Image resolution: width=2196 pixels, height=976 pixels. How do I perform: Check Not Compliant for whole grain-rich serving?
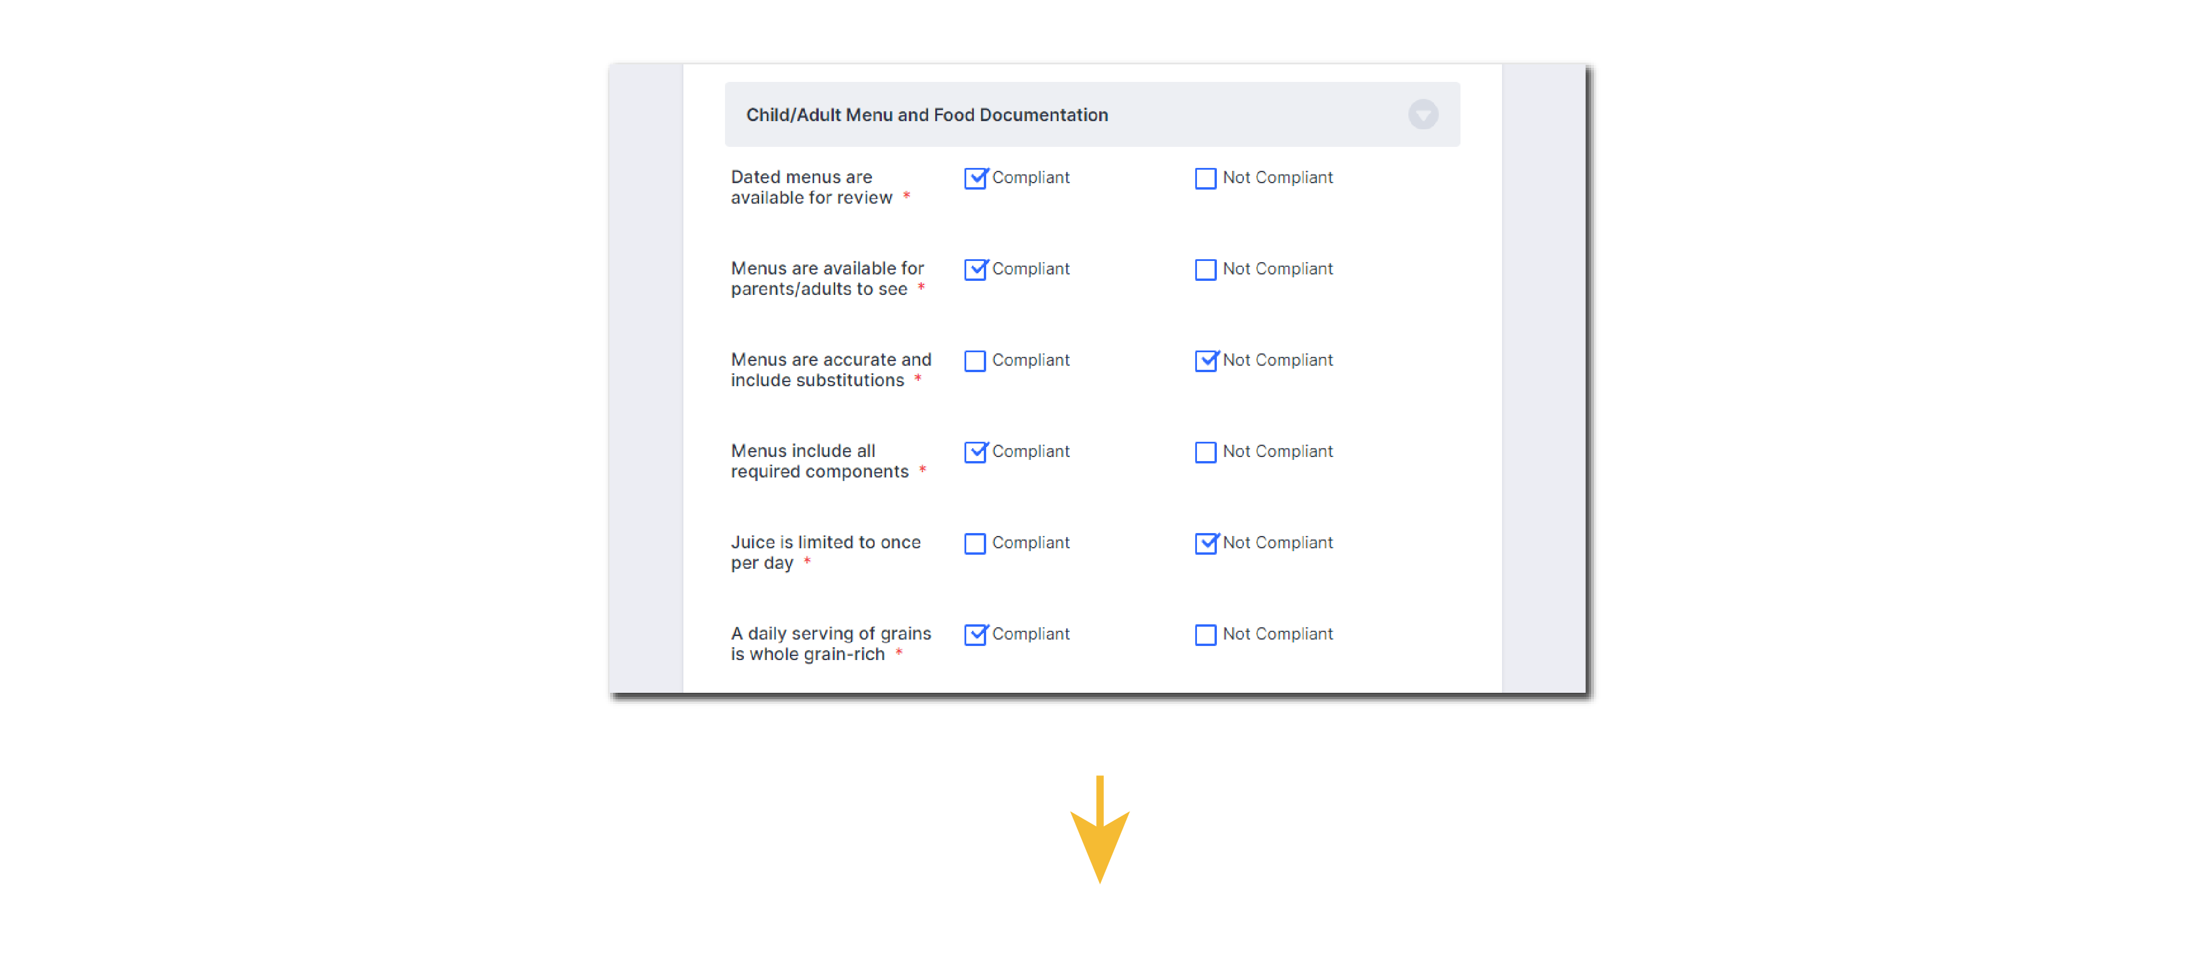pos(1205,634)
